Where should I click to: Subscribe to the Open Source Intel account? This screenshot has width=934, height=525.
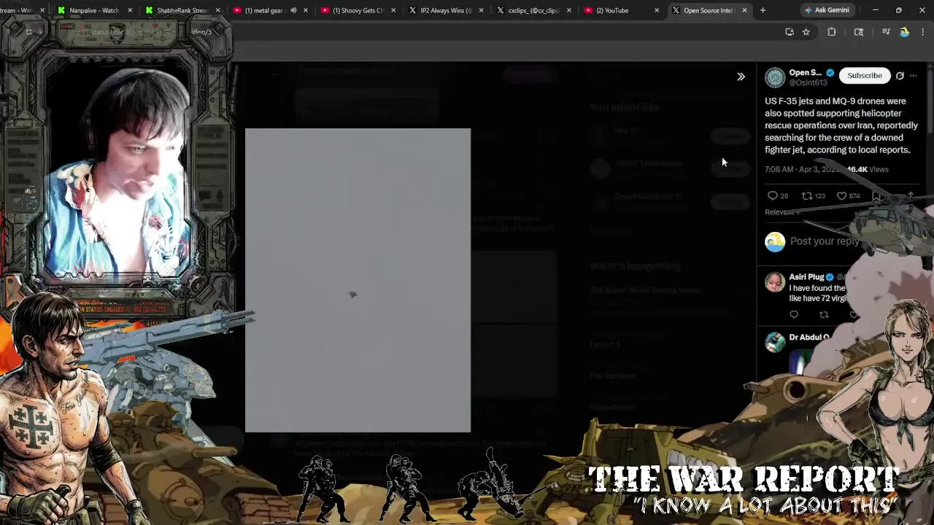[865, 76]
